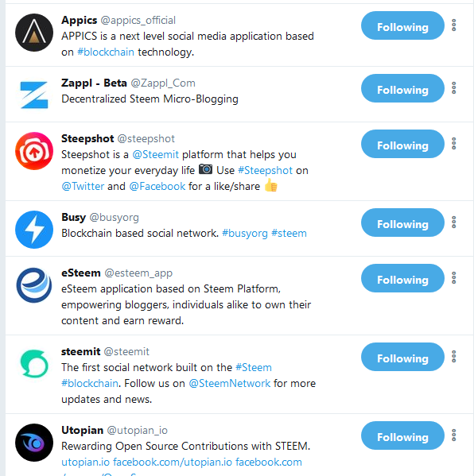Open more options menu for Appics

(x=453, y=25)
